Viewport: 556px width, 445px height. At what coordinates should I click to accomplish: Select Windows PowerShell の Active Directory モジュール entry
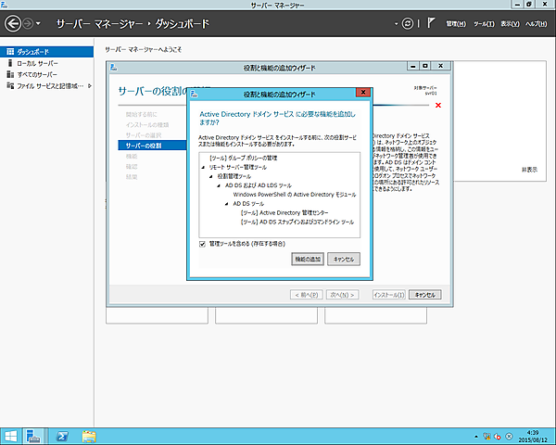tap(295, 195)
